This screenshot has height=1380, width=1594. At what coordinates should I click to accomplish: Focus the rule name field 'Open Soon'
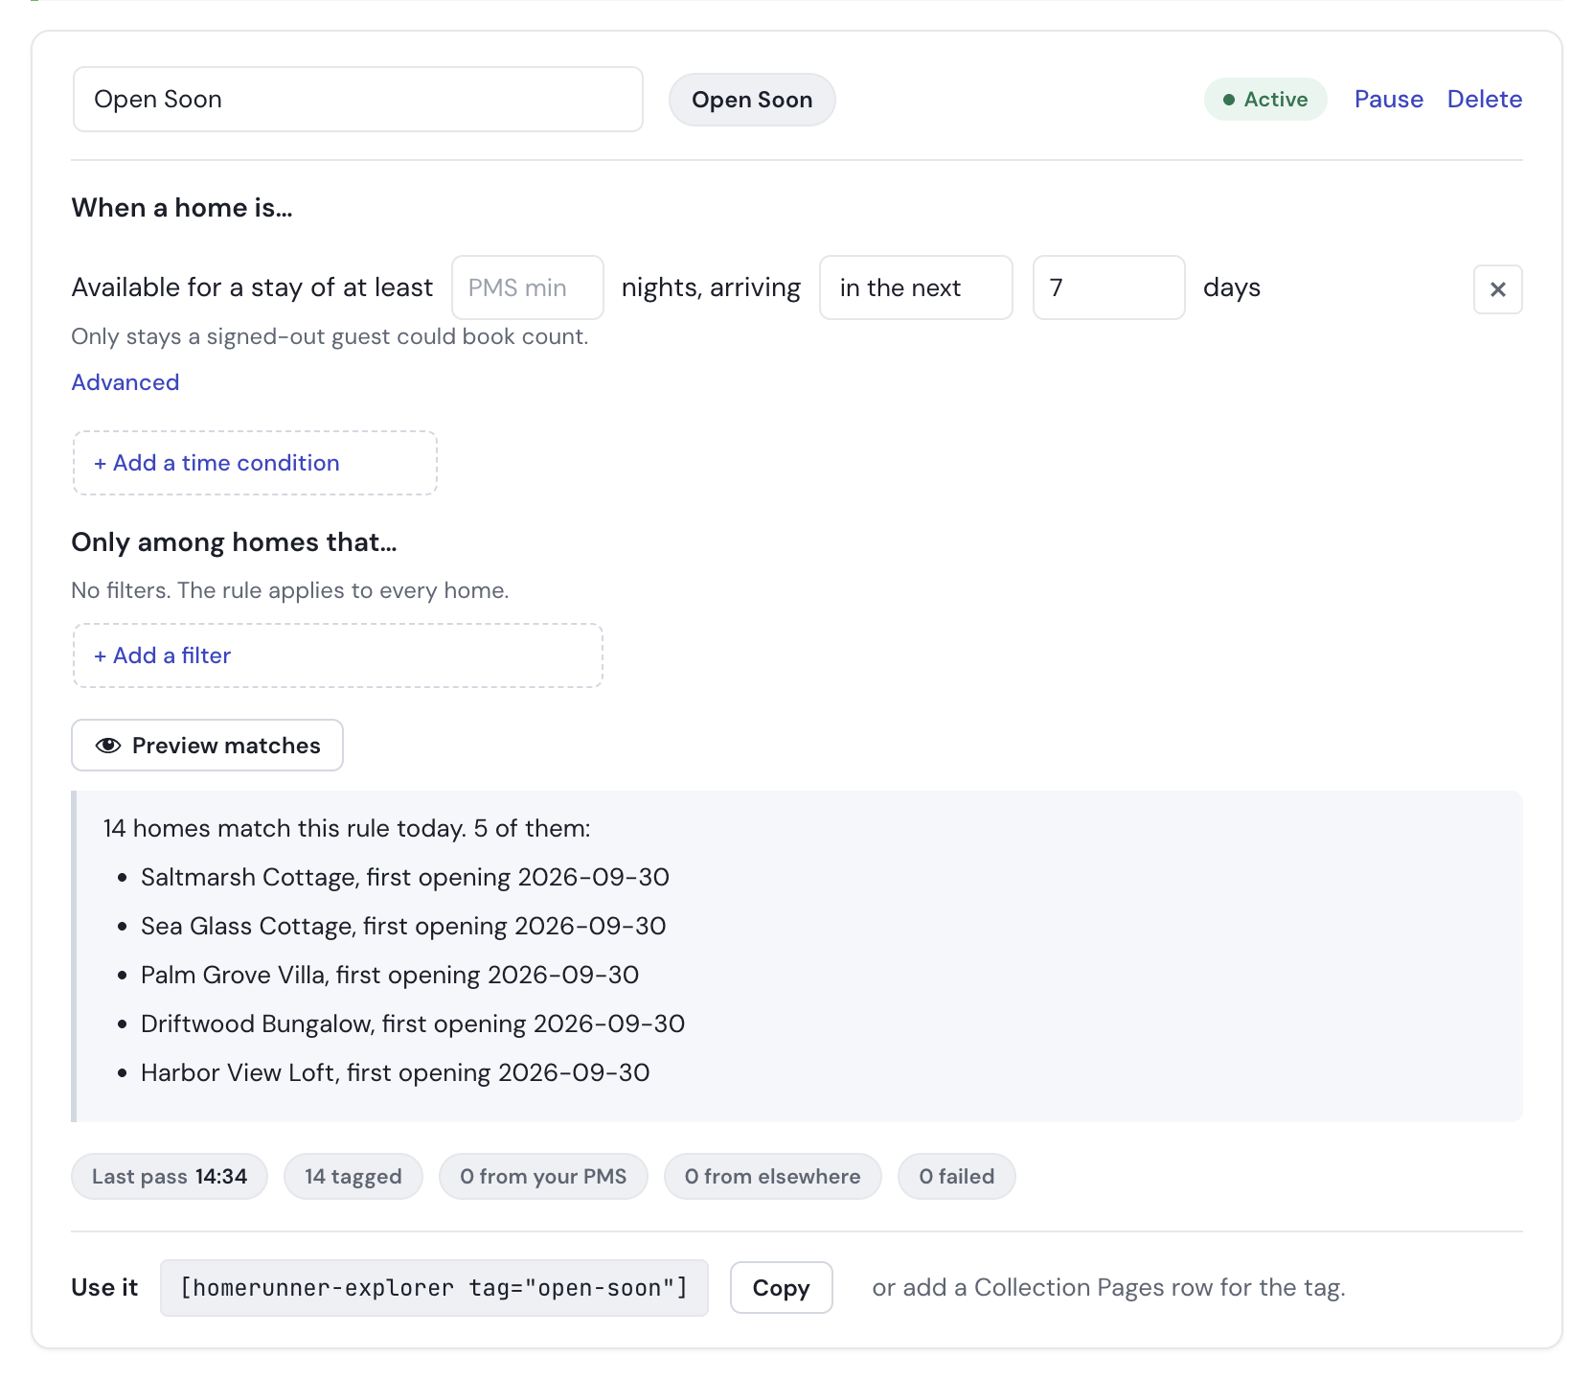[358, 100]
